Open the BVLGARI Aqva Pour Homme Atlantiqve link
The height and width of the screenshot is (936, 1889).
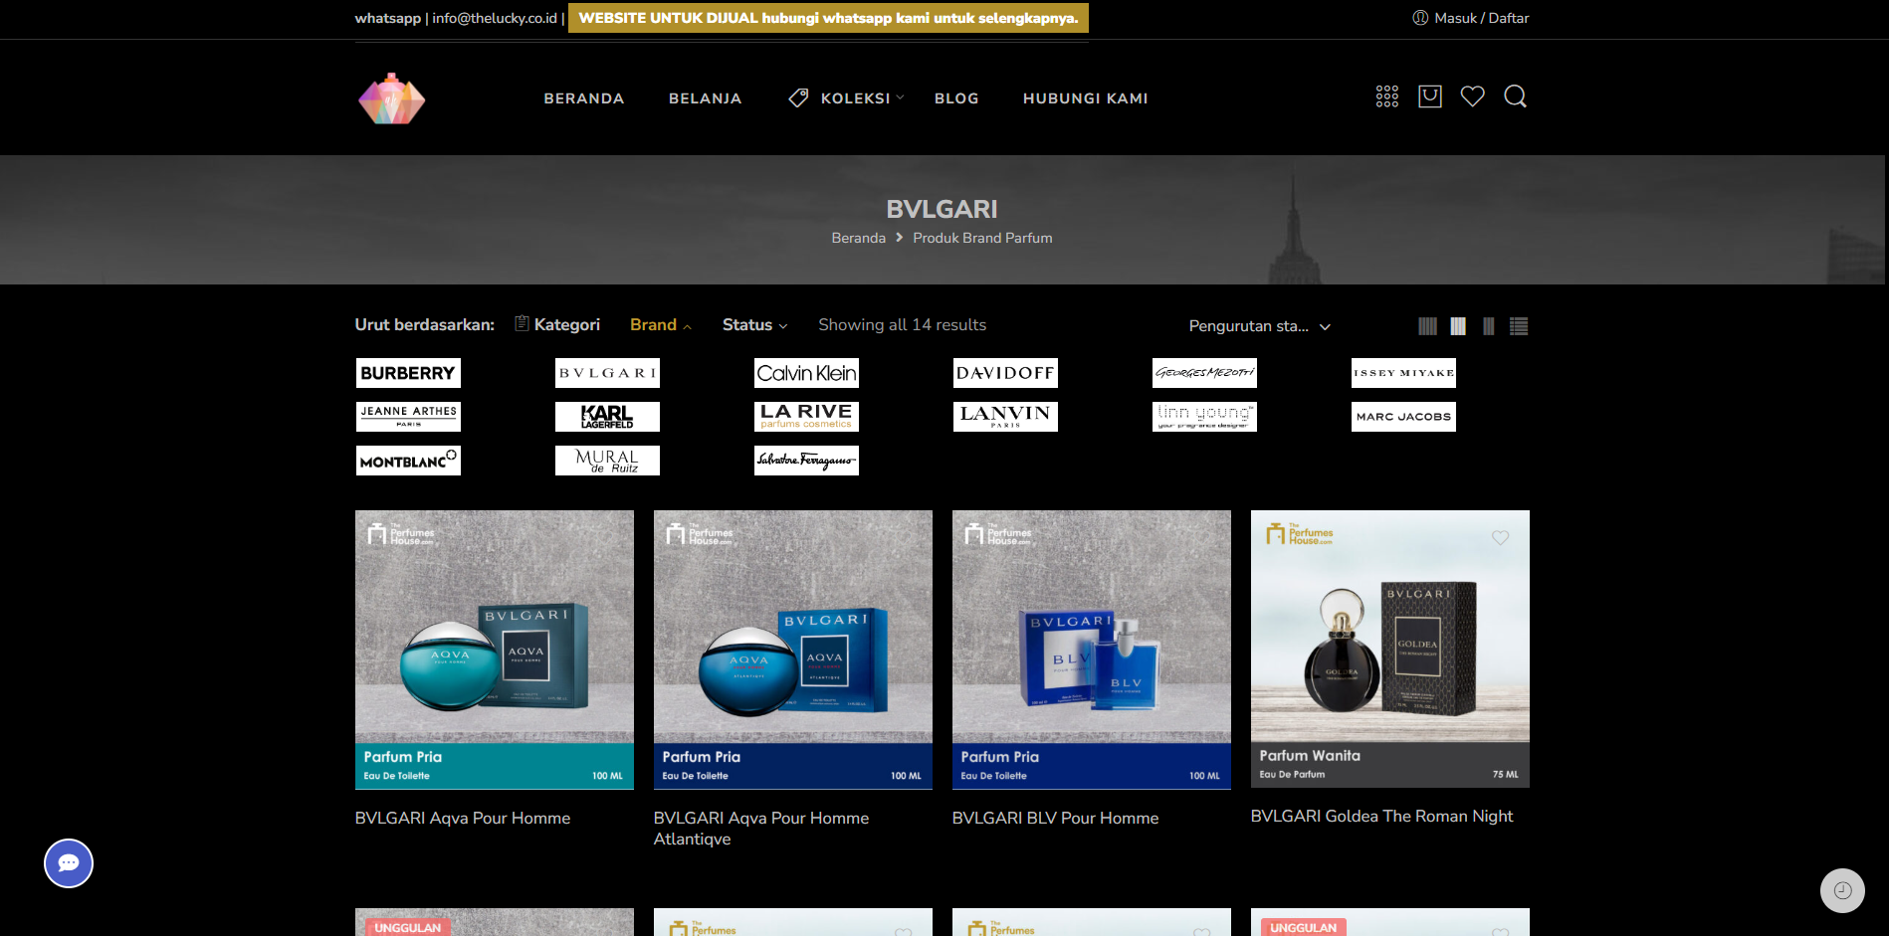761,829
